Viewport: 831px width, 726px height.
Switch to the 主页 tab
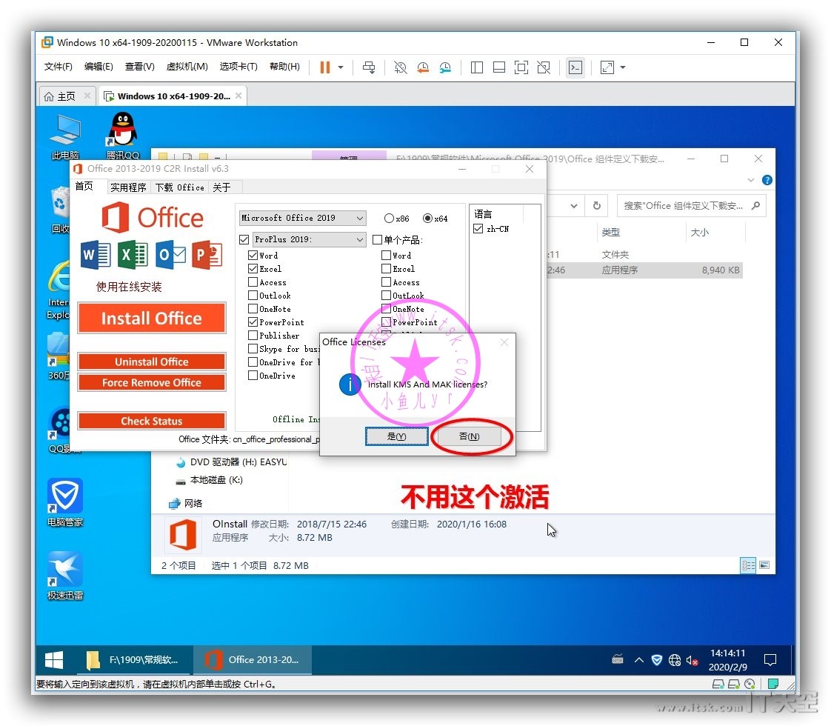(66, 96)
